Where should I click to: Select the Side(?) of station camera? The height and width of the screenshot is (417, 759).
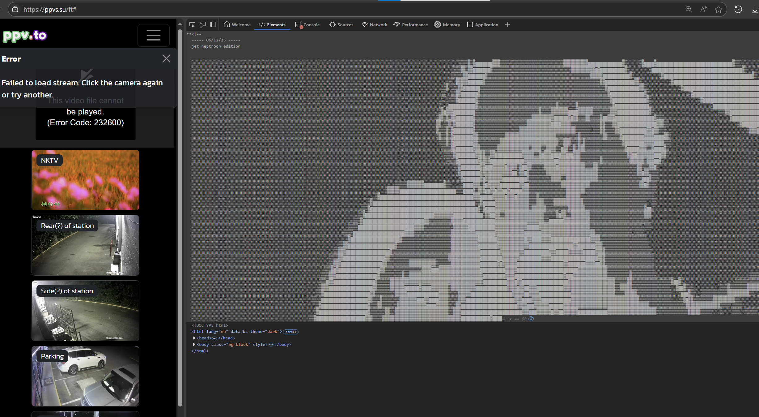(85, 311)
